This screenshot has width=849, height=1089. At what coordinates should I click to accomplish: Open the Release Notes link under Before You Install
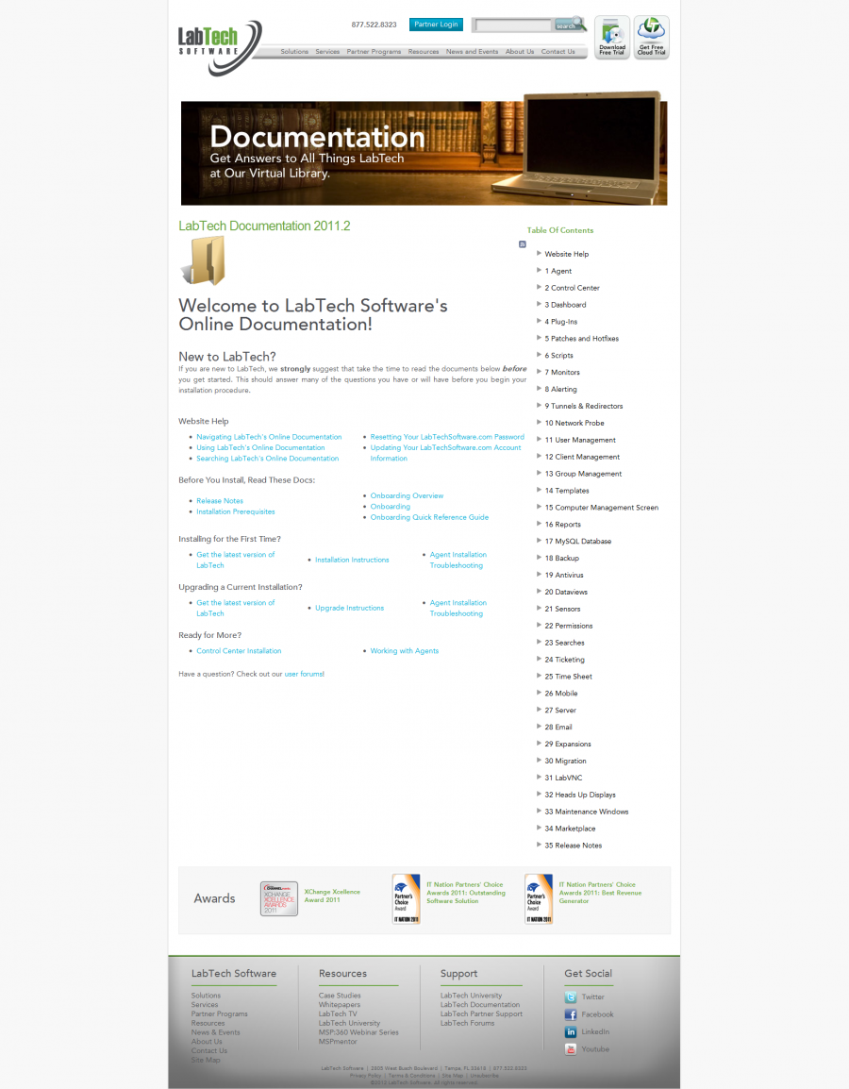pyautogui.click(x=220, y=501)
